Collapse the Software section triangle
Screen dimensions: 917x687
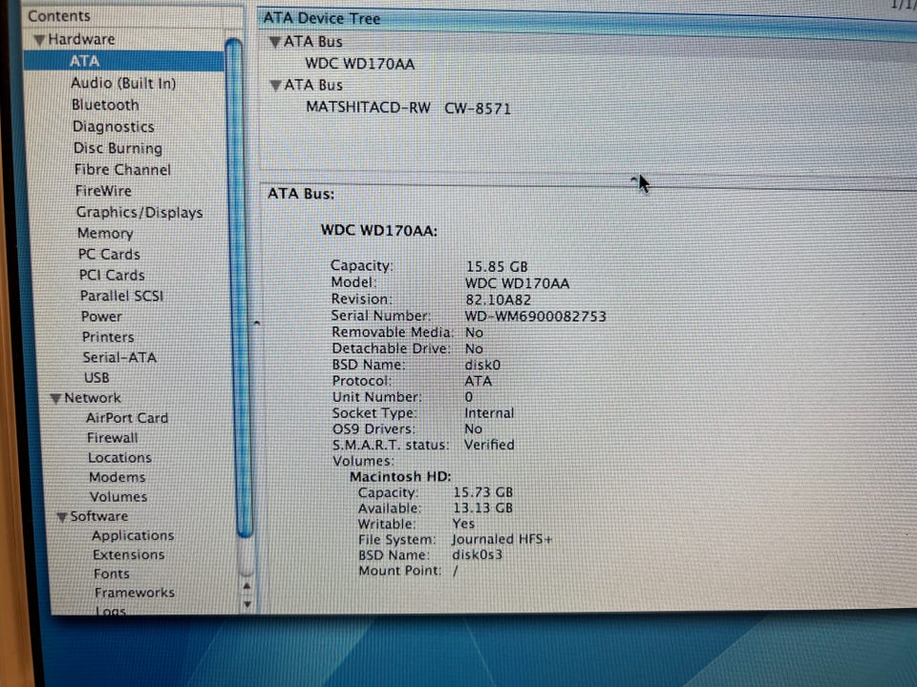pyautogui.click(x=62, y=517)
